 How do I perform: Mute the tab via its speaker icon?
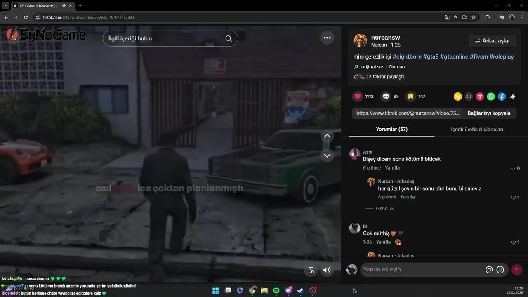64,6
